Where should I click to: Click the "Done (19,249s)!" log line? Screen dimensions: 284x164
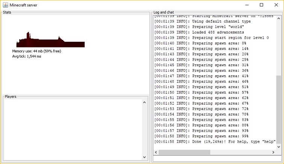point(215,141)
